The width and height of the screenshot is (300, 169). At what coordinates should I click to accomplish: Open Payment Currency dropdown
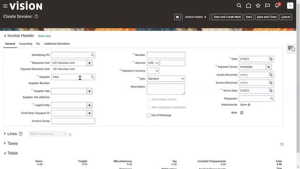point(153,71)
